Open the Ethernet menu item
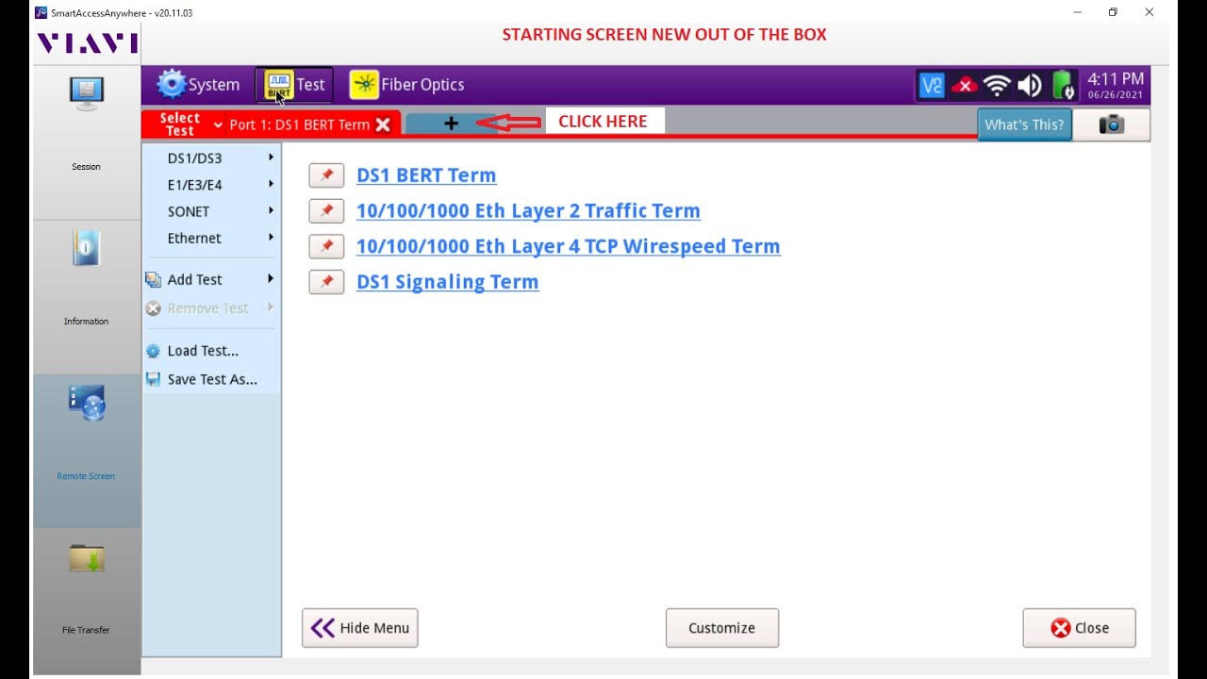This screenshot has width=1207, height=679. click(211, 238)
